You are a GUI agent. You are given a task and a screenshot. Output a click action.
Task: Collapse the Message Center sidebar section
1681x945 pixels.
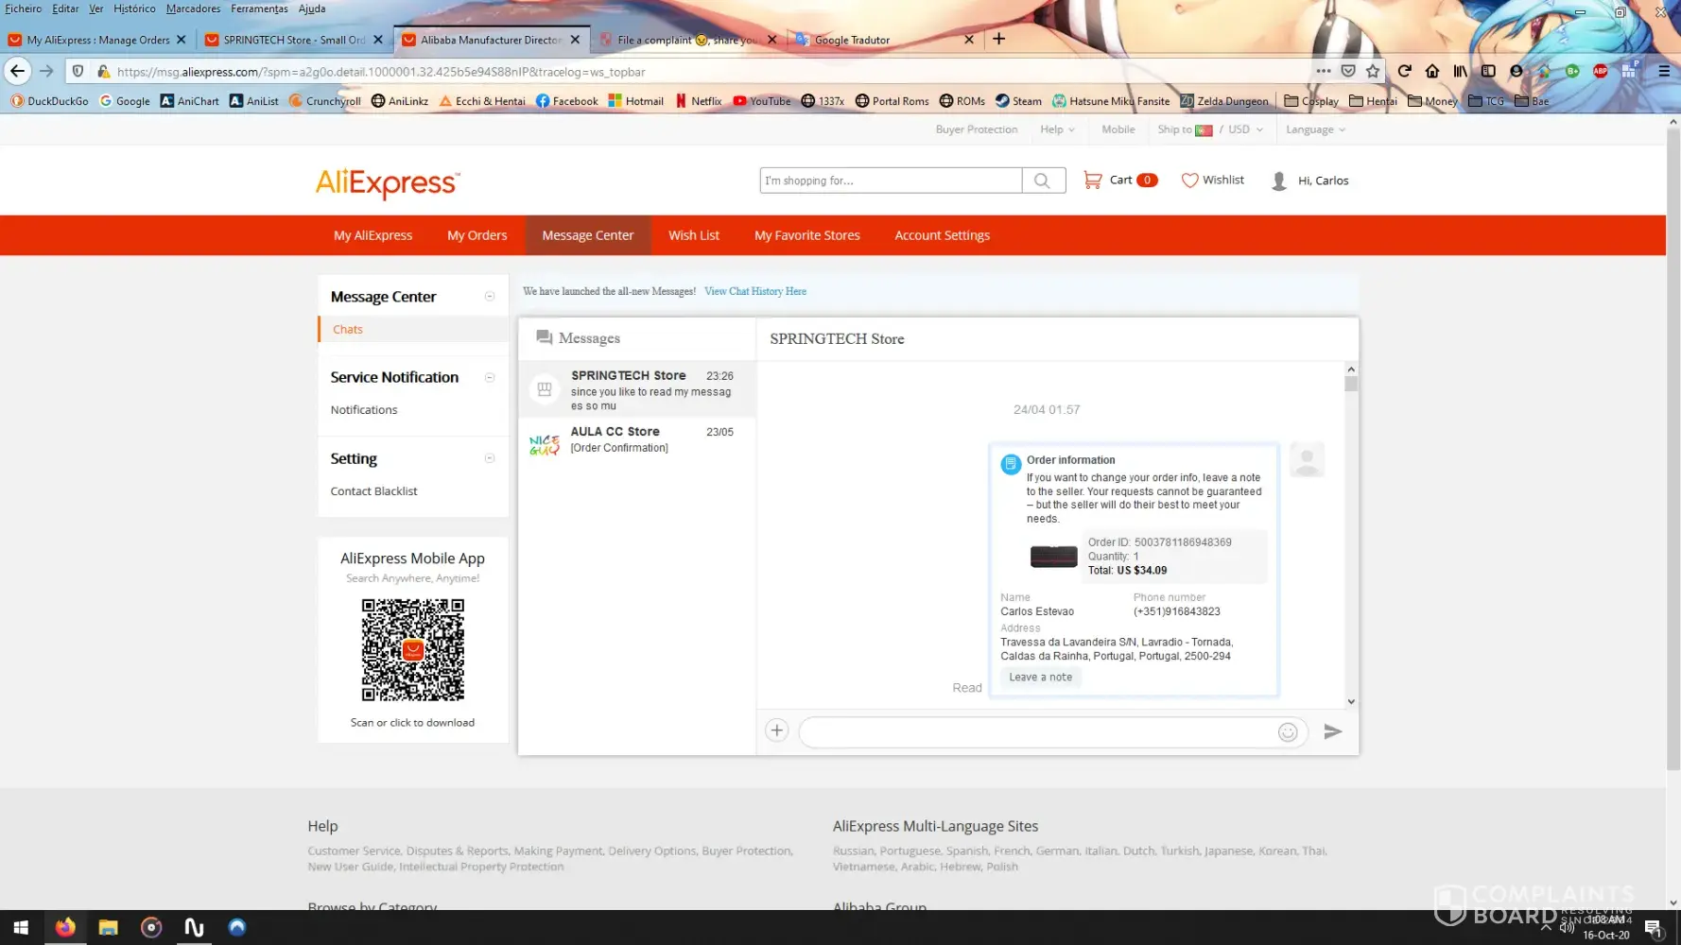[x=490, y=297]
